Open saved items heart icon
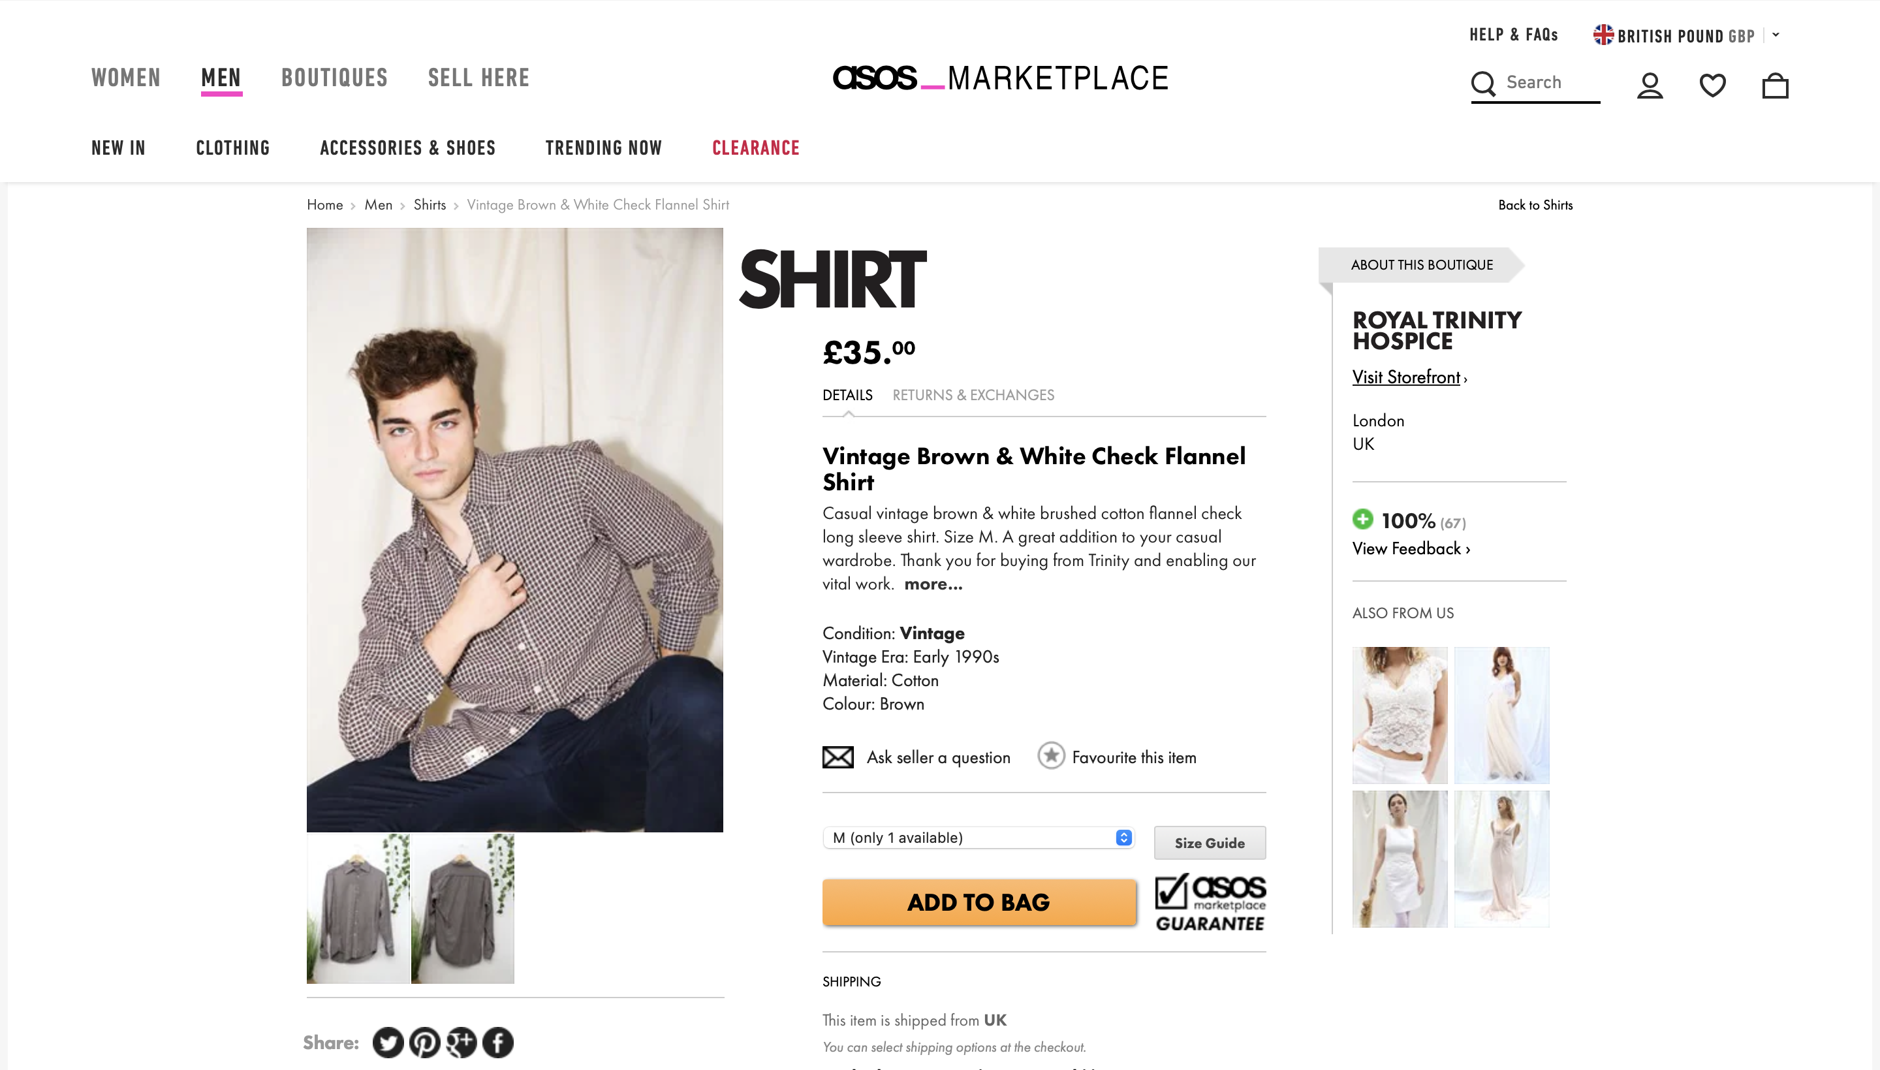This screenshot has width=1880, height=1070. click(1712, 86)
